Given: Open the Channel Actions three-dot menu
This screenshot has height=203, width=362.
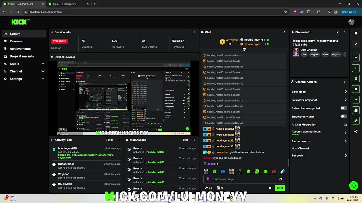Looking at the screenshot, I should tap(344, 82).
